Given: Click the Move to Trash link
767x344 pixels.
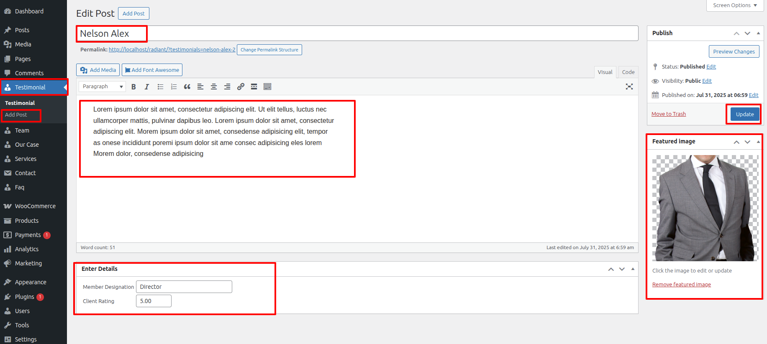Looking at the screenshot, I should [x=668, y=114].
